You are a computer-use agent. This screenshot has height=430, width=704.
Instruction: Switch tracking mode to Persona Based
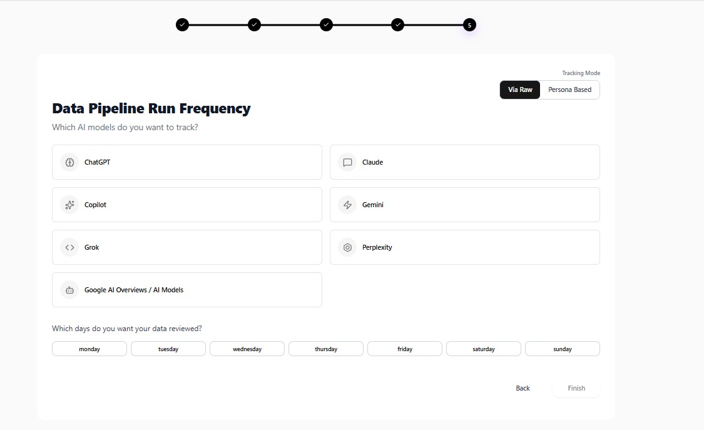click(569, 90)
